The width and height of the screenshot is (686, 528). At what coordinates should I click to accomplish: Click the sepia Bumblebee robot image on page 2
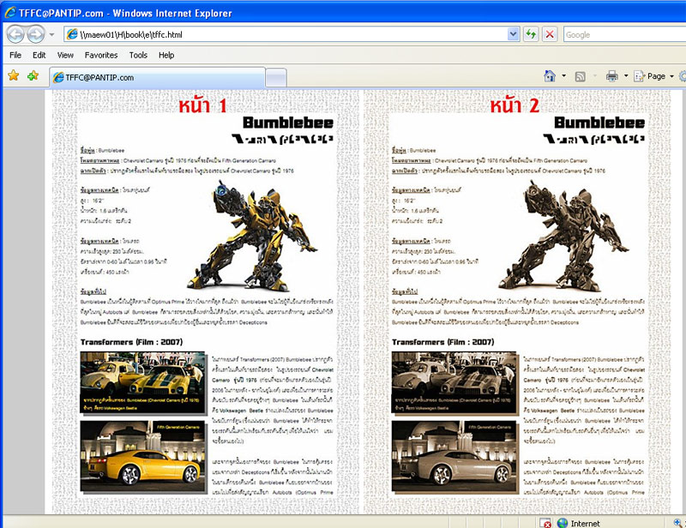tap(563, 236)
